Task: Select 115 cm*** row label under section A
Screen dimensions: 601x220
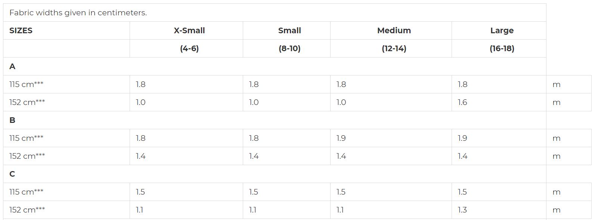Action: pos(26,84)
